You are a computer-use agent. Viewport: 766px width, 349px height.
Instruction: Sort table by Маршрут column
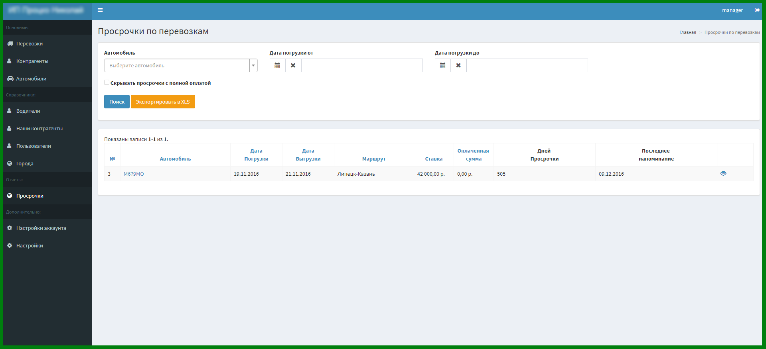374,159
